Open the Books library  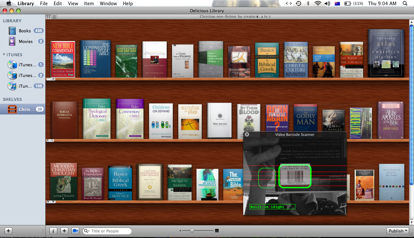point(25,31)
